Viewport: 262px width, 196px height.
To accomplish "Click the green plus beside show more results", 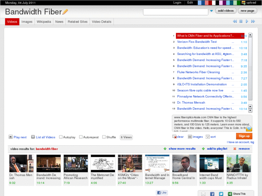I will click(x=165, y=149).
